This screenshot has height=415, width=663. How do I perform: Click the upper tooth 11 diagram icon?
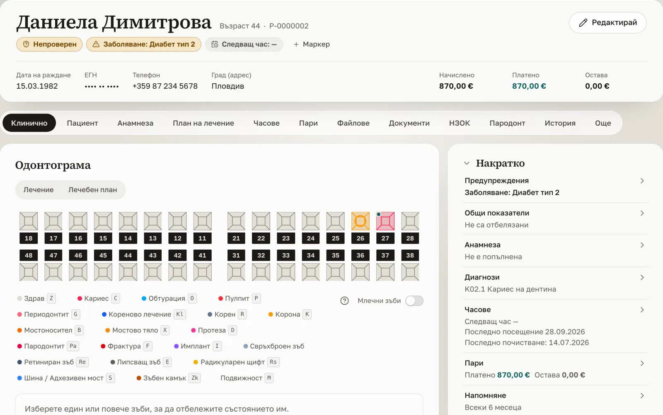pos(202,221)
